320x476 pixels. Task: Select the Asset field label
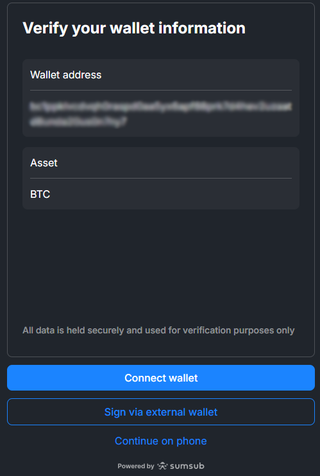(44, 163)
